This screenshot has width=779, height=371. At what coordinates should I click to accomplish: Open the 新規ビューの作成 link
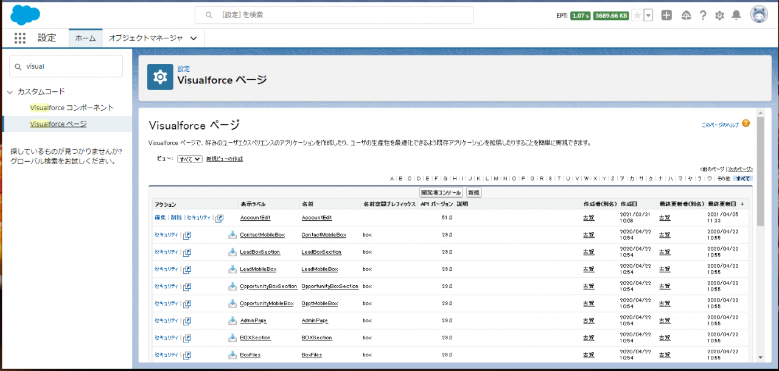coord(225,159)
